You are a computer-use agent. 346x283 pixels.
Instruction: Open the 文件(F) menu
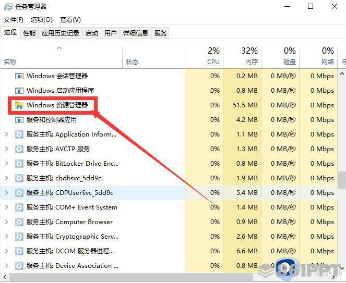(14, 20)
